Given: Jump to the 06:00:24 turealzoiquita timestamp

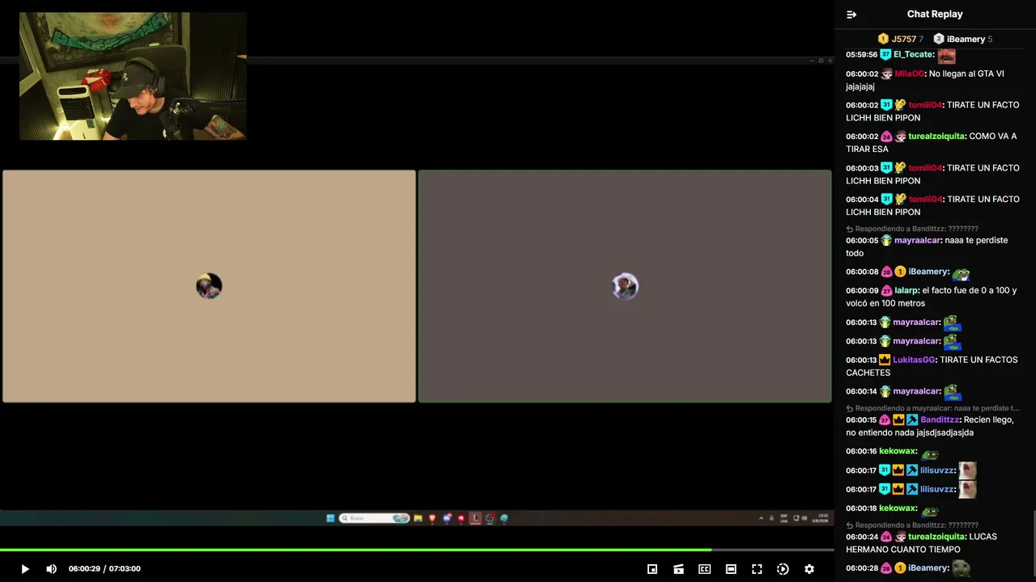Looking at the screenshot, I should click(x=862, y=537).
